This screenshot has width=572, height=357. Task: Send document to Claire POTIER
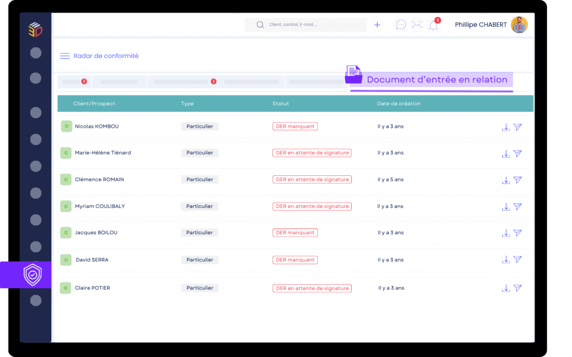tap(518, 288)
